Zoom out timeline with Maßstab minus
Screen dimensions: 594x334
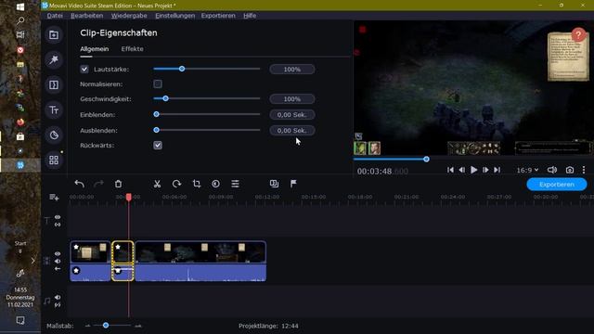87,326
